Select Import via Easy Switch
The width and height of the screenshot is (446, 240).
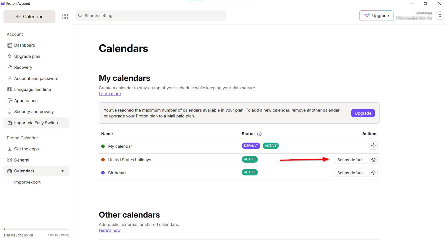(36, 123)
